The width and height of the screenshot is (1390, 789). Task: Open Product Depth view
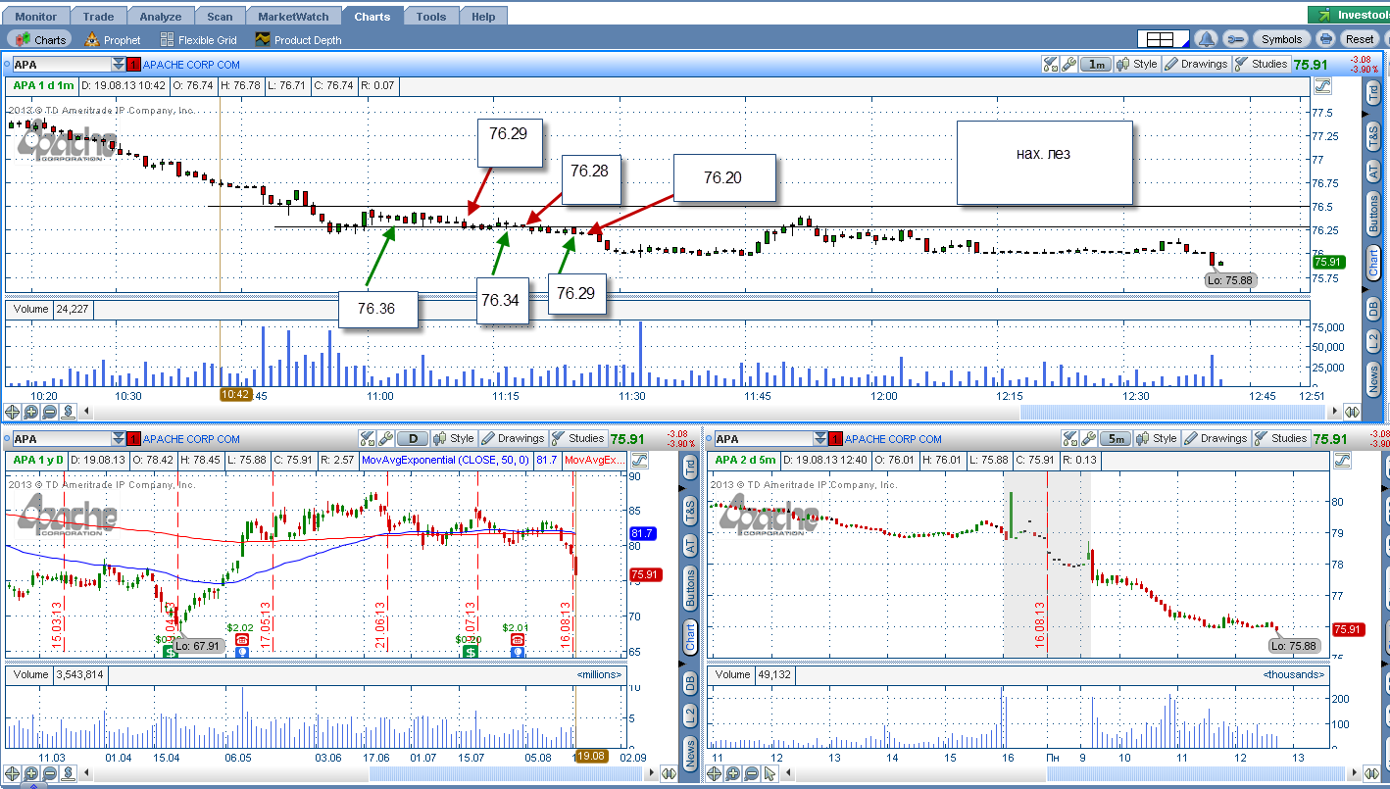point(298,40)
